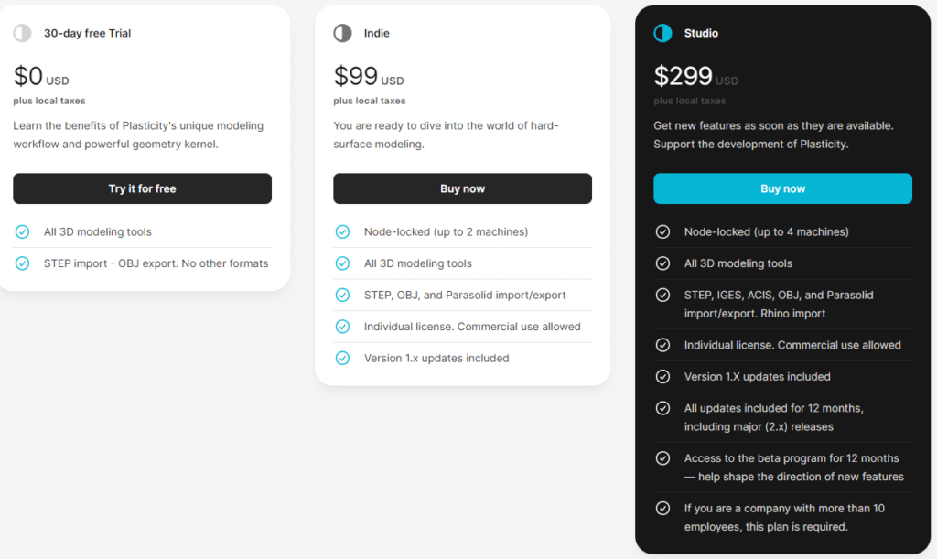Screen dimensions: 937x559
Task: Click the cyan Buy now button for Studio
Action: (x=783, y=188)
